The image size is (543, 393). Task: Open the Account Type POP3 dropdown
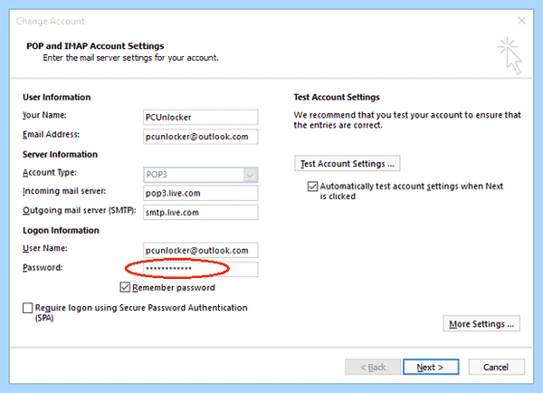click(x=201, y=175)
